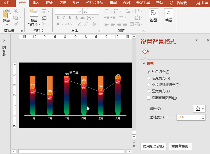The width and height of the screenshot is (210, 154).
Task: Apply text Shadow effect
Action: pyautogui.click(x=76, y=18)
